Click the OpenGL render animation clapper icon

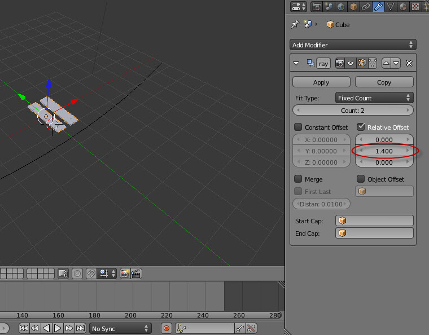point(136,274)
